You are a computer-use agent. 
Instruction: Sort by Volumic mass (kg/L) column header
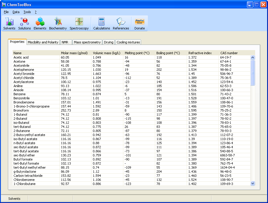point(107,53)
